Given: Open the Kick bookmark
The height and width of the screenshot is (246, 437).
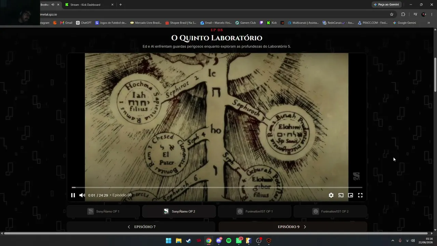Looking at the screenshot, I should pyautogui.click(x=272, y=23).
